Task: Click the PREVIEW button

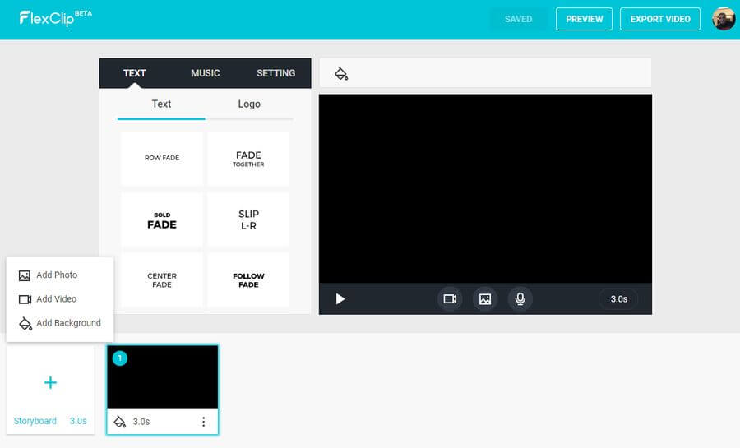Action: [x=585, y=19]
